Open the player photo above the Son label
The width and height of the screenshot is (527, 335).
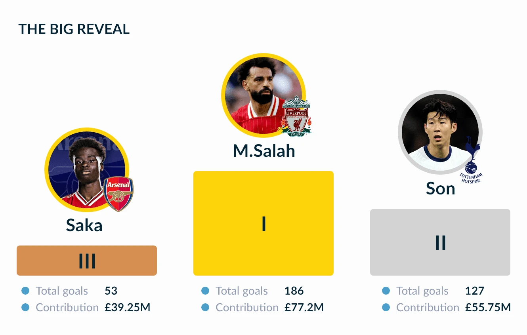click(438, 131)
